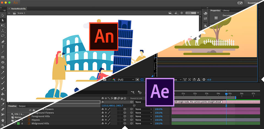Click the Scene 1 breadcrumb

[21, 13]
